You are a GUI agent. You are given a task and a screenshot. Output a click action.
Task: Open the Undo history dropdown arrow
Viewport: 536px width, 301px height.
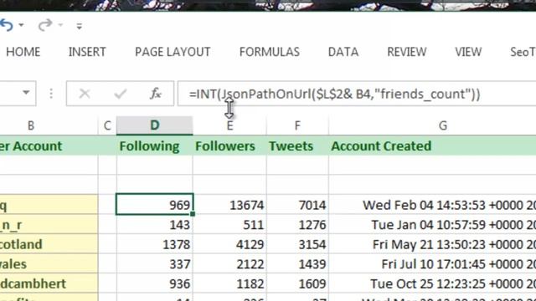coord(21,25)
